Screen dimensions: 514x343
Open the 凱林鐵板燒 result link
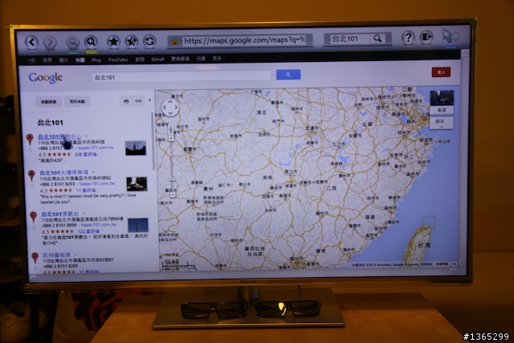click(x=56, y=255)
